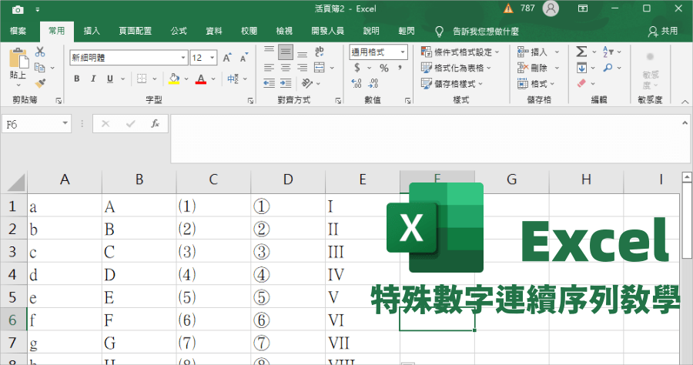Image resolution: width=693 pixels, height=365 pixels.
Task: Increase decimal places
Action: click(357, 83)
